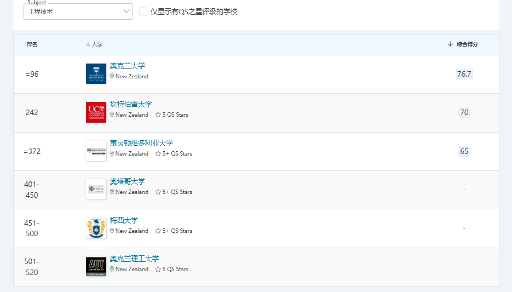Tick the 仅显示有QS之星评级的学校 checkbox
Image resolution: width=512 pixels, height=292 pixels.
point(143,12)
